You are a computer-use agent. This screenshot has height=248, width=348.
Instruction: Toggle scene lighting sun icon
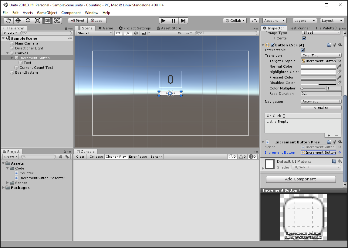(128, 33)
